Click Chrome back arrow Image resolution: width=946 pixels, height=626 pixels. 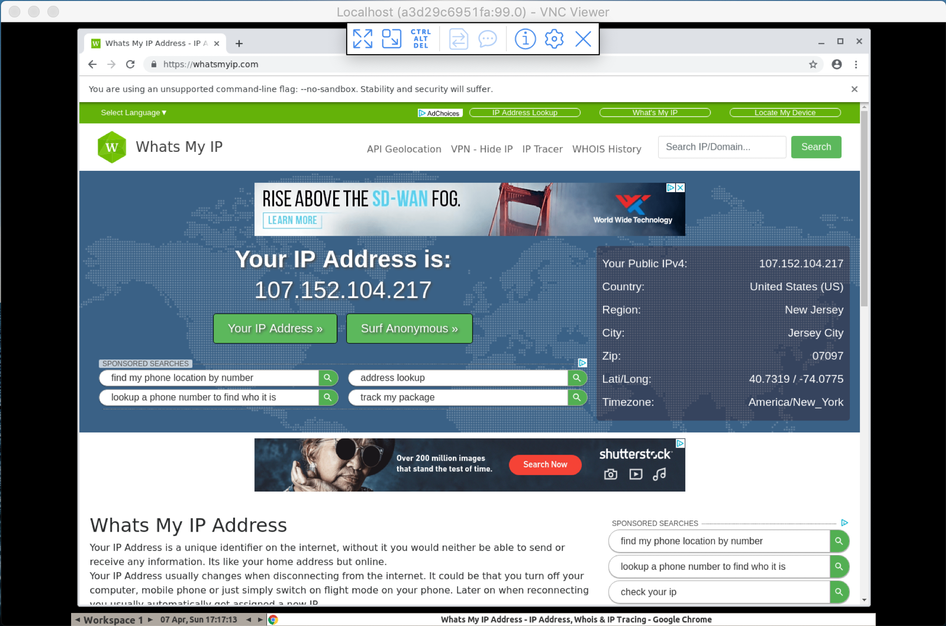click(92, 64)
